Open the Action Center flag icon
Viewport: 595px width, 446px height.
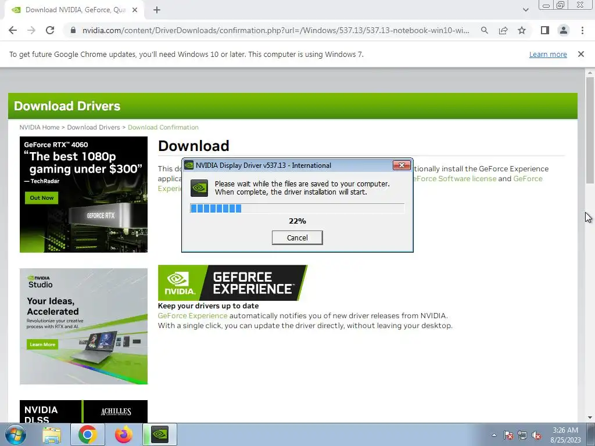[508, 435]
